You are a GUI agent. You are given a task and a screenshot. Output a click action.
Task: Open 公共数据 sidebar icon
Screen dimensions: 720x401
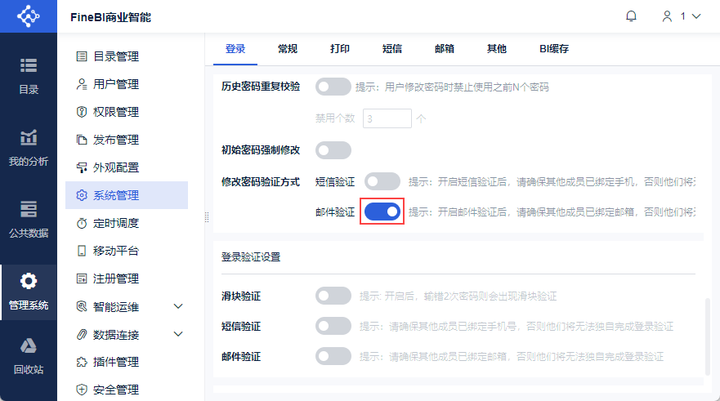(x=29, y=208)
